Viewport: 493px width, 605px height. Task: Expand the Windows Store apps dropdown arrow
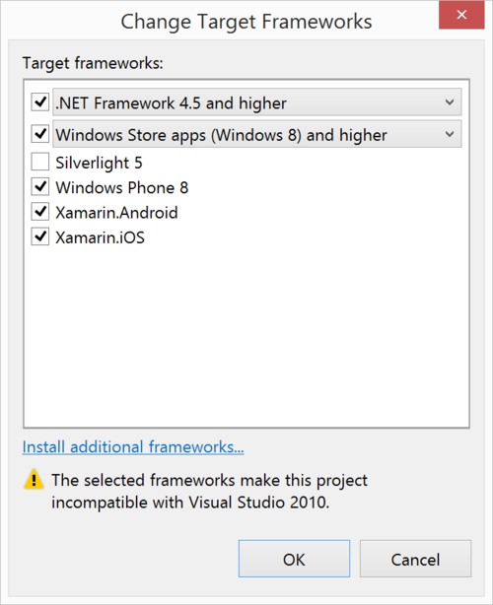click(450, 134)
